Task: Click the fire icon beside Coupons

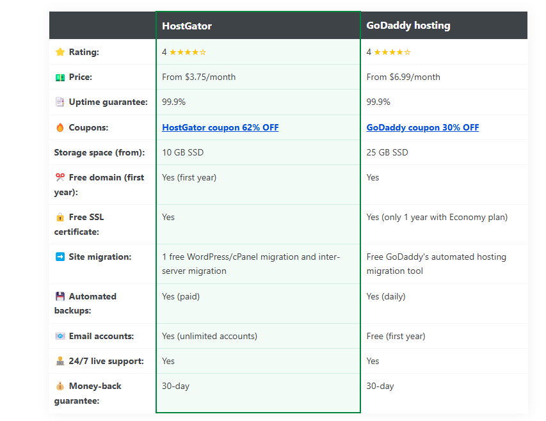Action: coord(60,127)
